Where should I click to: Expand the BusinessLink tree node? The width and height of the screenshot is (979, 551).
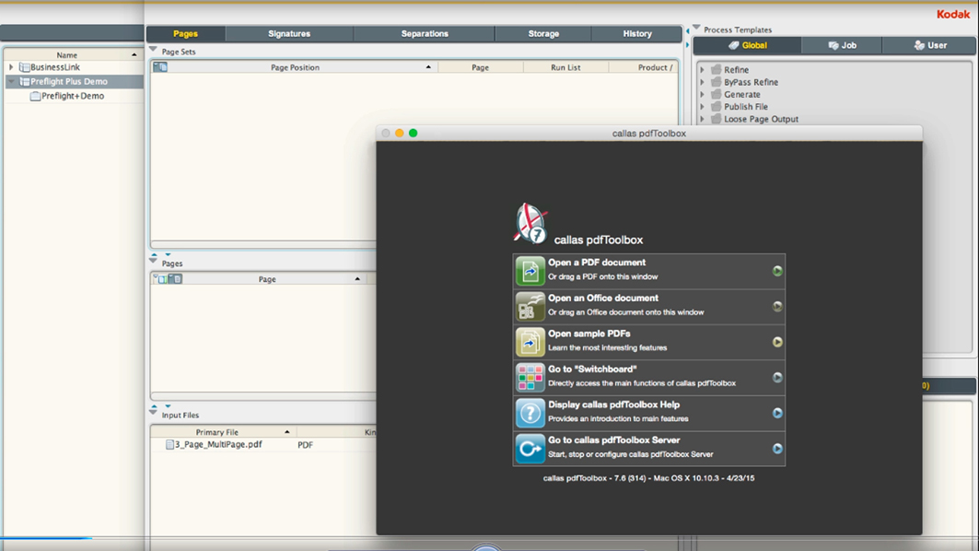click(x=11, y=67)
